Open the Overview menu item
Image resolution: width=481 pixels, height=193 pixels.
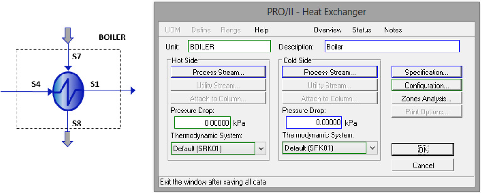(x=327, y=30)
